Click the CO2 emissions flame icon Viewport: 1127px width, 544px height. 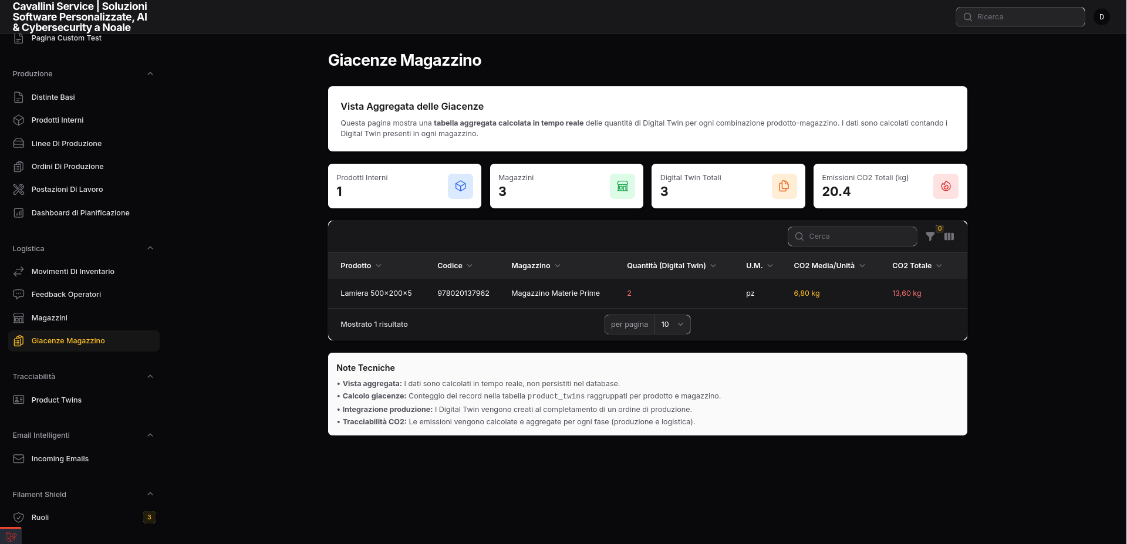pos(946,186)
